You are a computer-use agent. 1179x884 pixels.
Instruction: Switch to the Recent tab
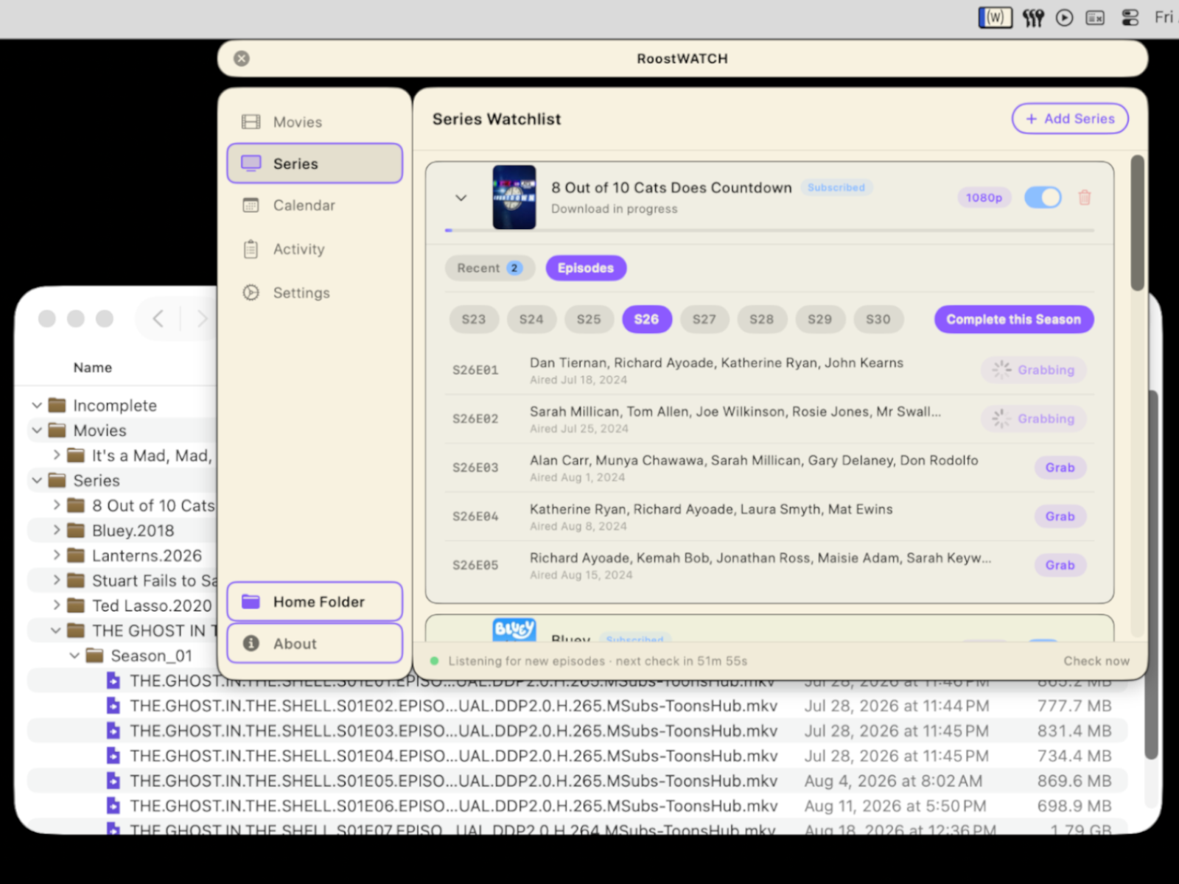[490, 268]
